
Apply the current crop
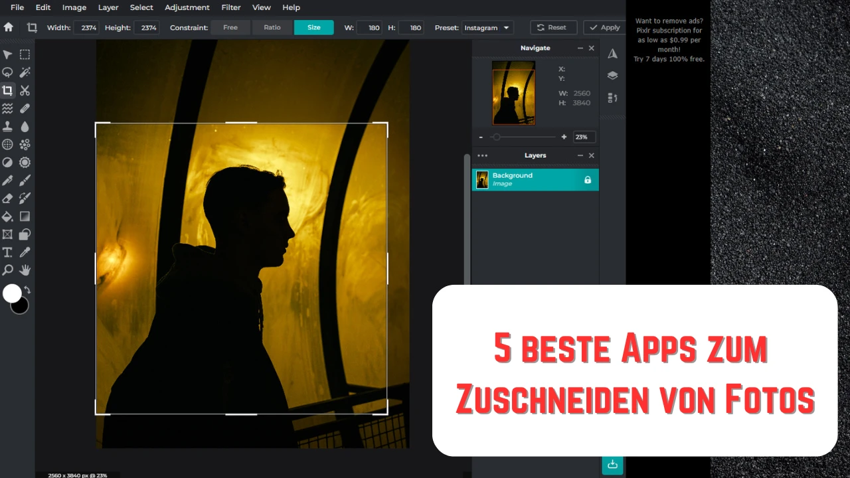tap(604, 27)
